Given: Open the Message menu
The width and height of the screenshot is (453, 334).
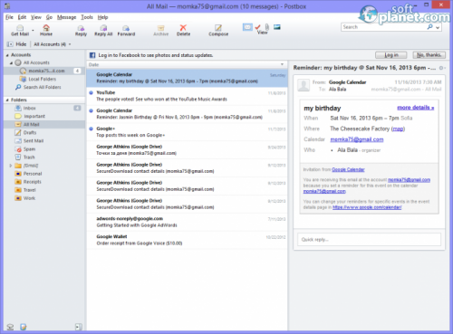Looking at the screenshot, I should (66, 17).
